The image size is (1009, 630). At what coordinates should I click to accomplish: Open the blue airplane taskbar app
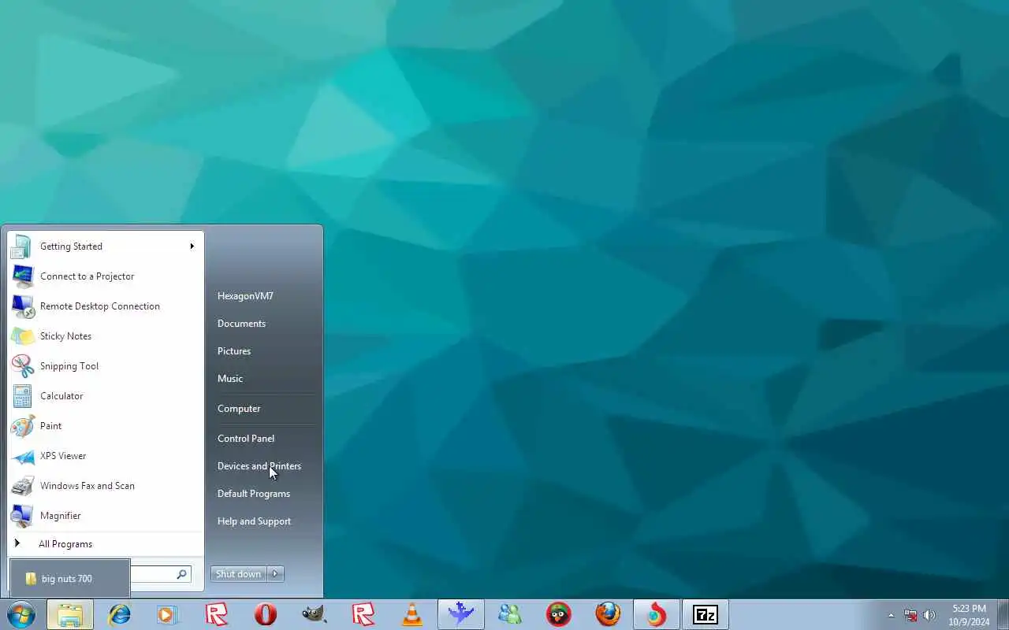click(x=461, y=614)
